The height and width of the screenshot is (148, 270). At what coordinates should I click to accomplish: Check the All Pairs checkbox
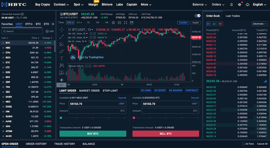[x=243, y=144]
